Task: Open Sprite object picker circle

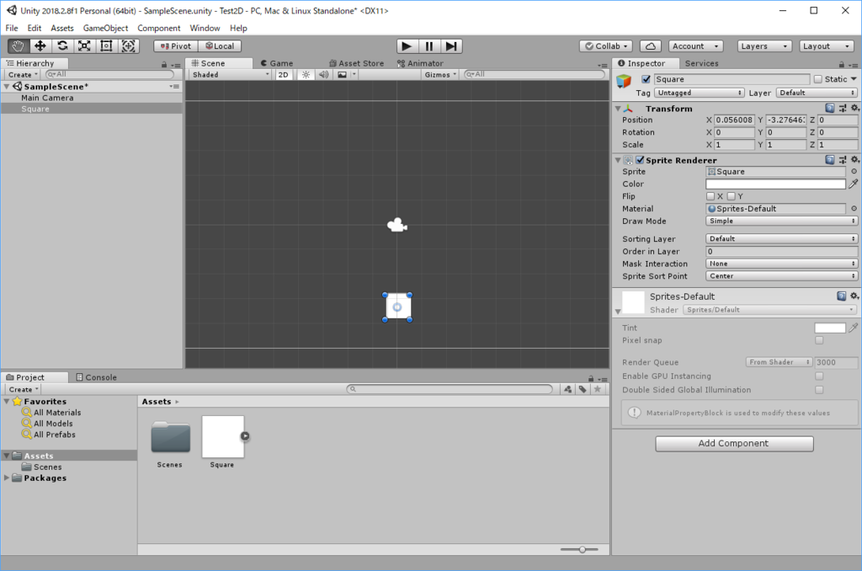Action: pos(854,172)
